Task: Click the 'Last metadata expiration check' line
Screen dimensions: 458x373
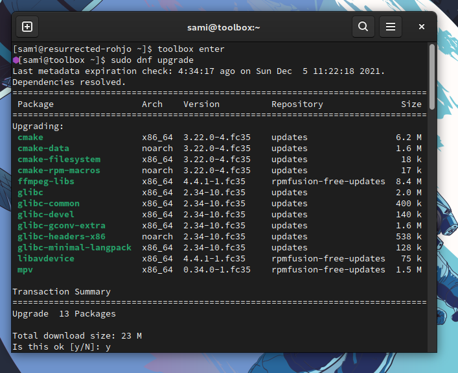Action: pyautogui.click(x=199, y=71)
